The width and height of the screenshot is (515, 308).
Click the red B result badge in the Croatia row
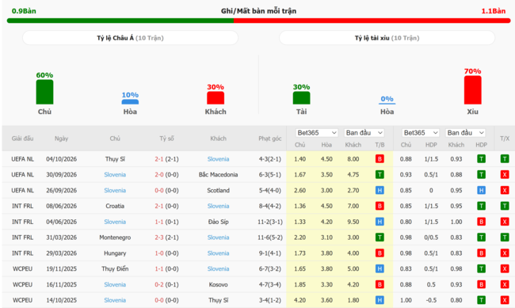[380, 206]
